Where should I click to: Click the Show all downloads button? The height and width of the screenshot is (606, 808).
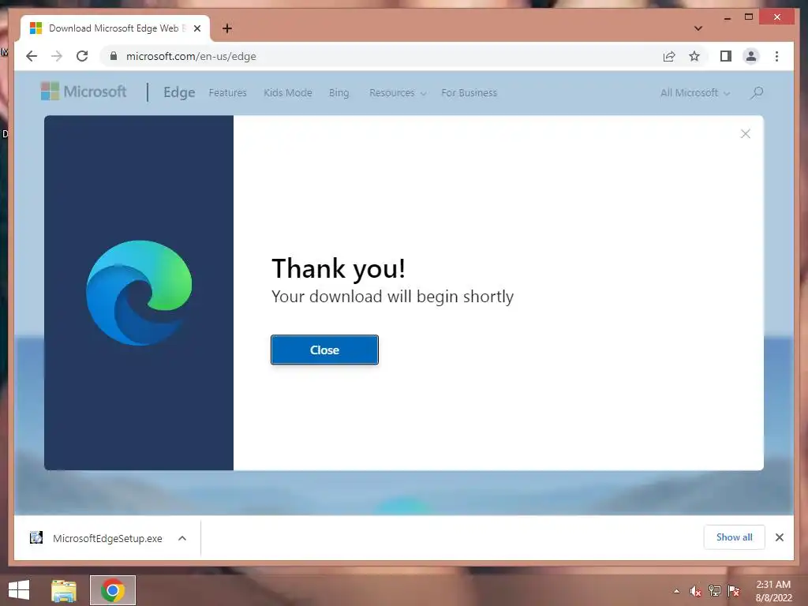[735, 537]
